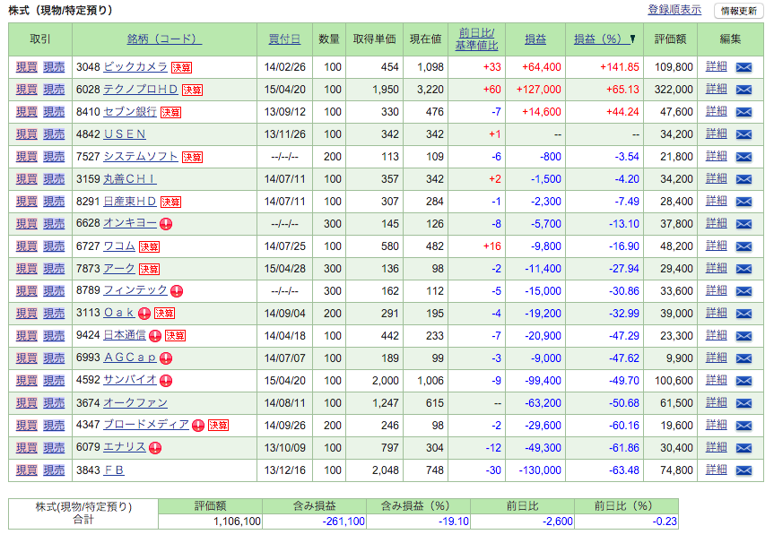
Task: Click the total 評価額 value 1,106,100
Action: 237,521
